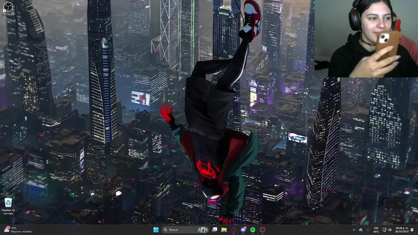This screenshot has width=418, height=235.
Task: Expand hidden system tray icons
Action: 354,230
